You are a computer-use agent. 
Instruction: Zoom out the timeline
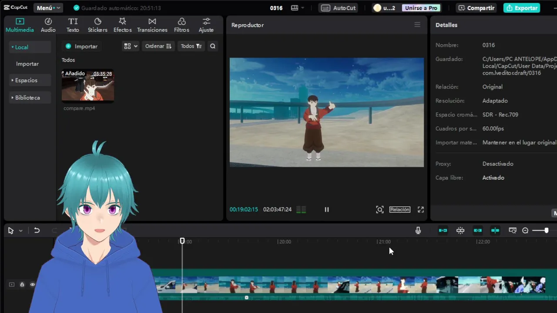(525, 230)
